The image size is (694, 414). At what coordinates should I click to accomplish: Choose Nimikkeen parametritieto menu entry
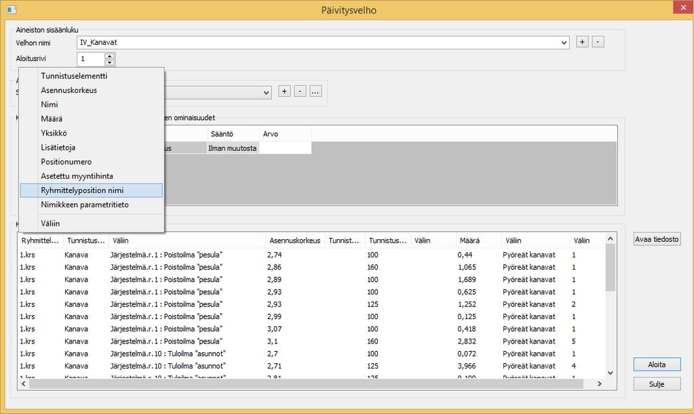click(x=91, y=205)
